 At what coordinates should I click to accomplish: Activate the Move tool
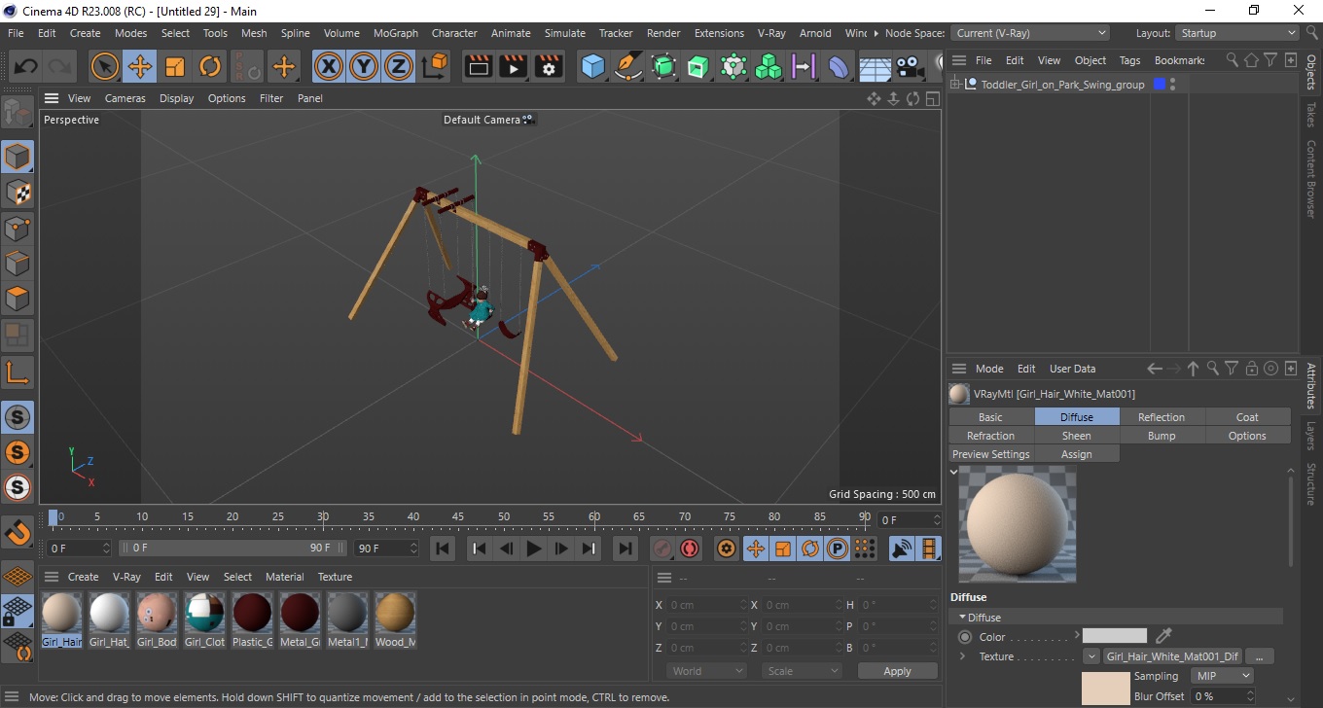click(x=140, y=66)
